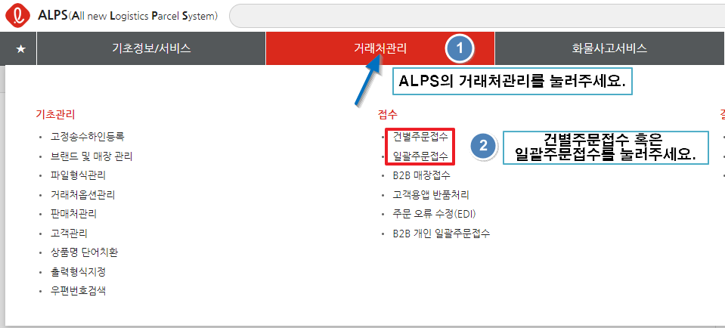725x328 pixels.
Task: Click the red ALPS logo icon
Action: 17,16
